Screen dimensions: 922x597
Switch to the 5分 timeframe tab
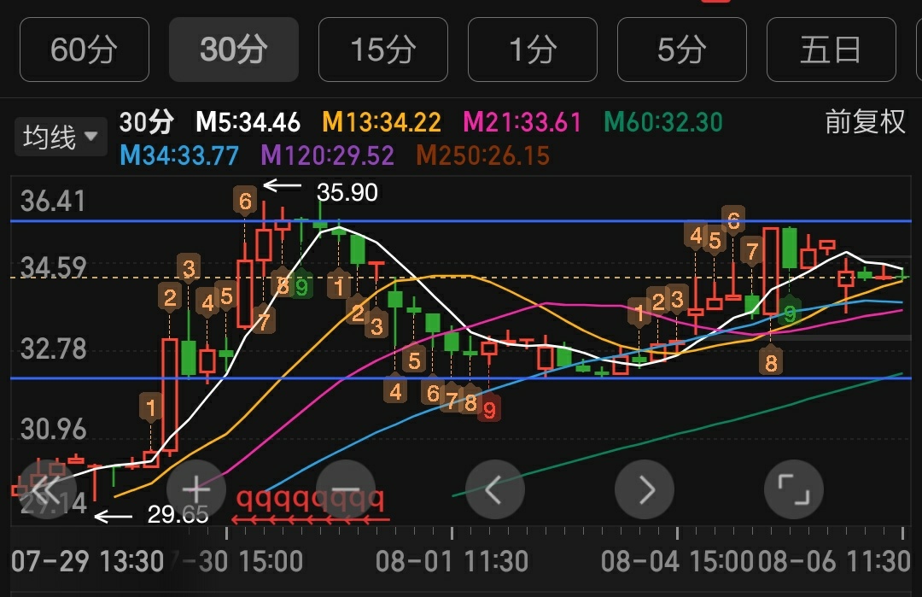click(681, 50)
